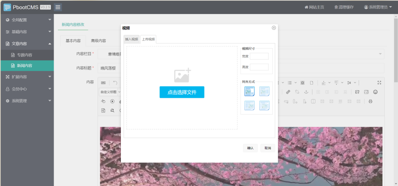Open the 系统管理员 user dropdown
This screenshot has width=398, height=186.
pos(378,7)
